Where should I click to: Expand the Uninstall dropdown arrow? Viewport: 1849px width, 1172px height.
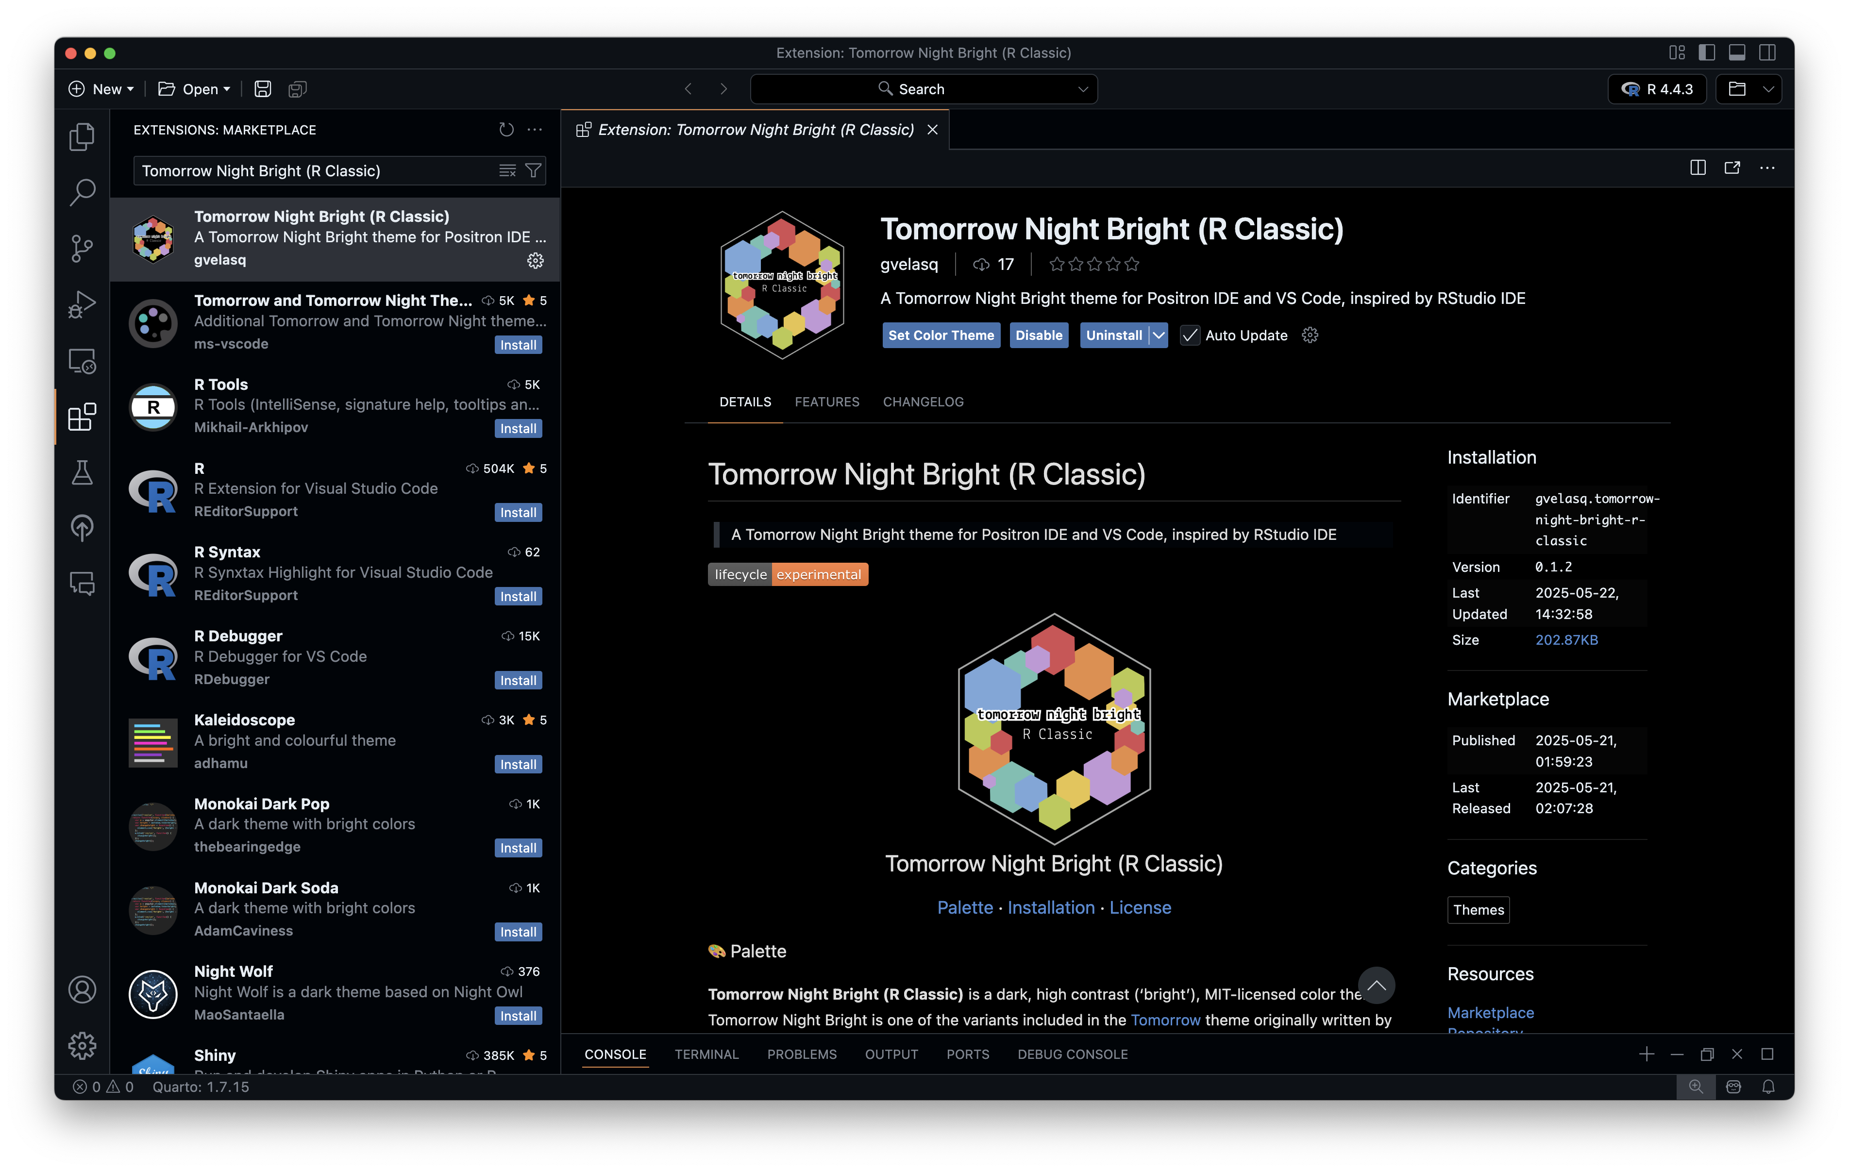tap(1159, 335)
